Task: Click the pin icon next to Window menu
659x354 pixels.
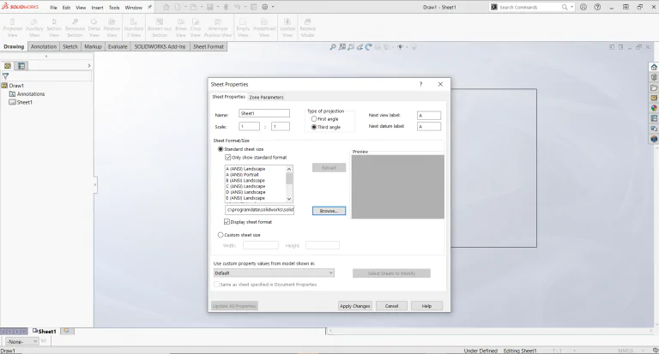Action: point(149,7)
